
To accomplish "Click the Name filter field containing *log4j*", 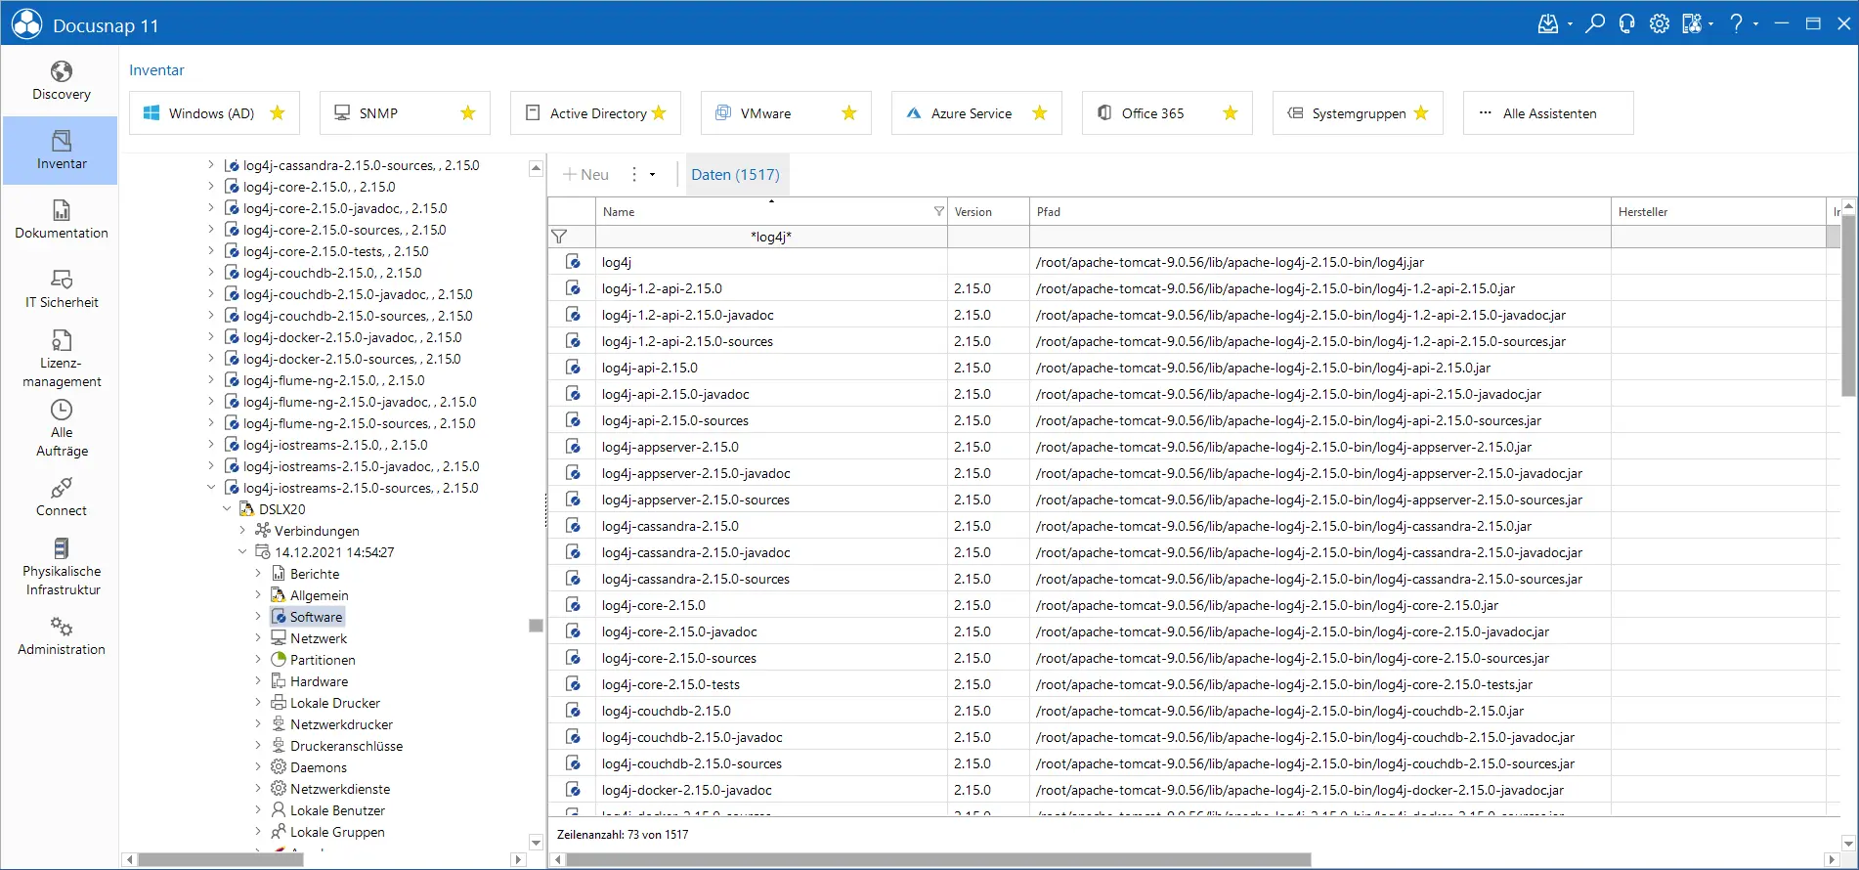I will (770, 237).
